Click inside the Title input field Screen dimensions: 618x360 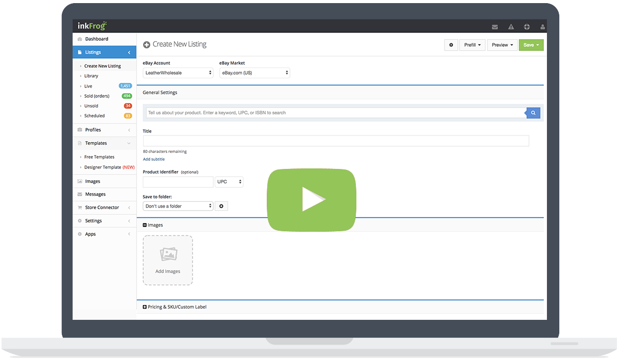point(335,141)
